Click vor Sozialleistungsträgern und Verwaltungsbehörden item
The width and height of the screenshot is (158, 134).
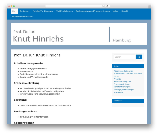tap(45, 88)
